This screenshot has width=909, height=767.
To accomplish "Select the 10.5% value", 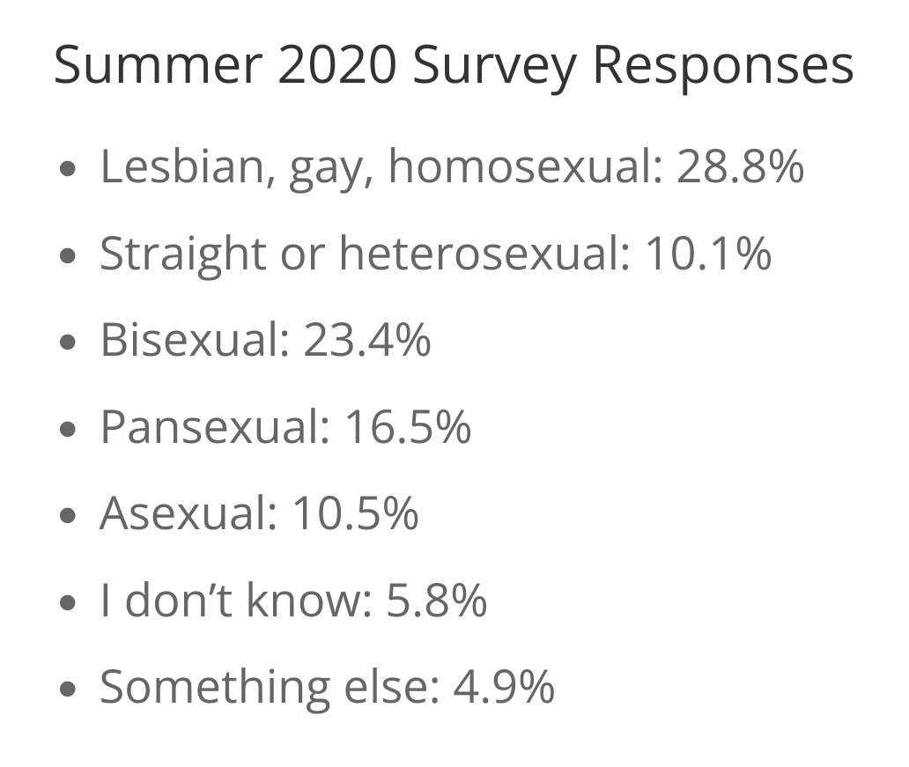I will click(x=355, y=513).
